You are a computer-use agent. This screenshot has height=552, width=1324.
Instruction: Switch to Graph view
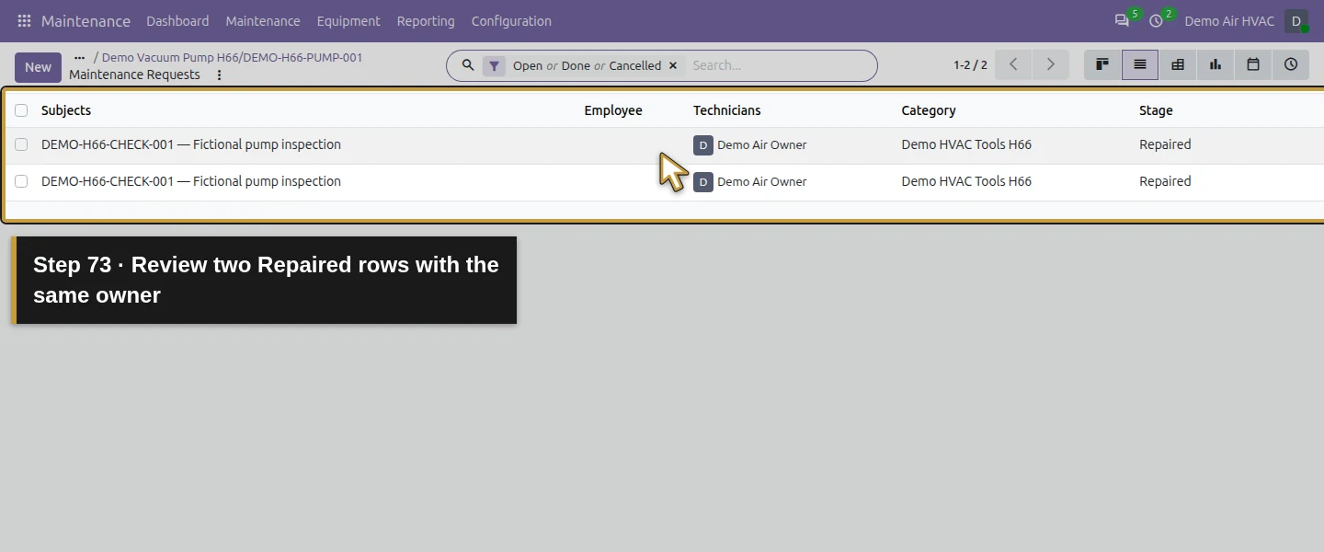tap(1216, 64)
